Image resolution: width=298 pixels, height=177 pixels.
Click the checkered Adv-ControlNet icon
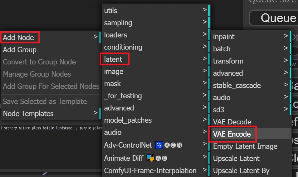tap(159, 145)
